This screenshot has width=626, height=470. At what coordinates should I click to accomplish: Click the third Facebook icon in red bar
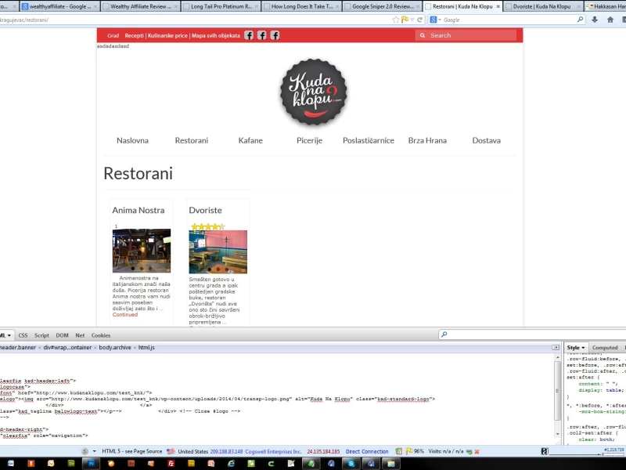pyautogui.click(x=275, y=35)
